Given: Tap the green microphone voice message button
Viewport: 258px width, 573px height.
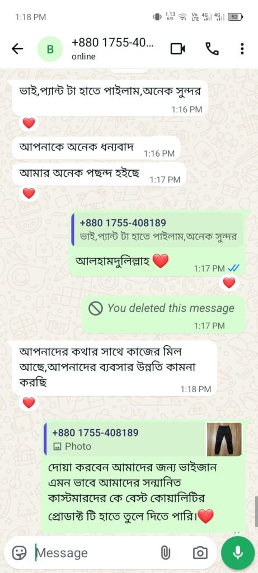Looking at the screenshot, I should [238, 552].
